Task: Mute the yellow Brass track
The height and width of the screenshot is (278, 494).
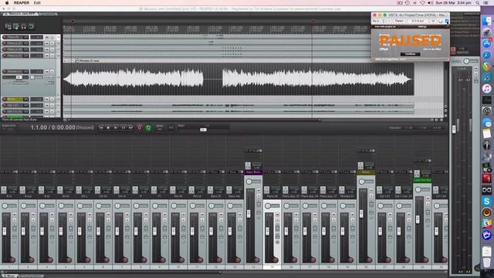Action: tap(47, 100)
